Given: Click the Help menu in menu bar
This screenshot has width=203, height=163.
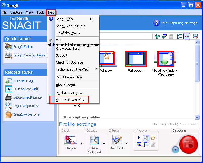Looking at the screenshot, I should point(51,12).
